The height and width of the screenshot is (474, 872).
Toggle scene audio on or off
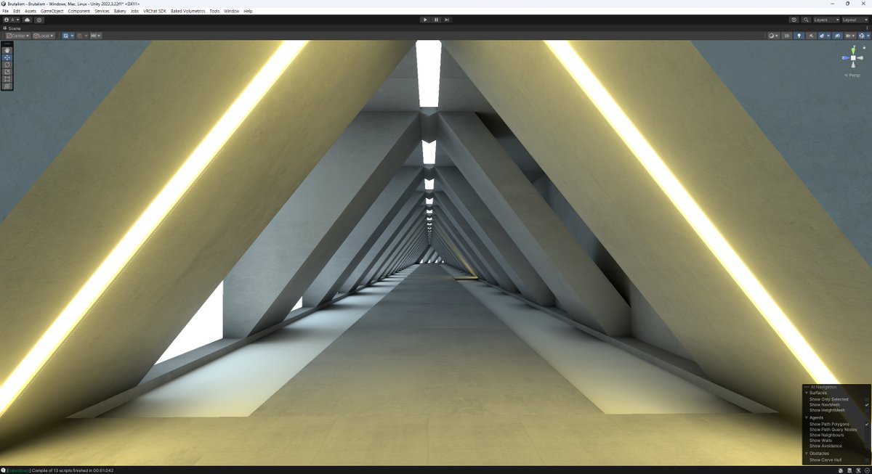(x=810, y=36)
